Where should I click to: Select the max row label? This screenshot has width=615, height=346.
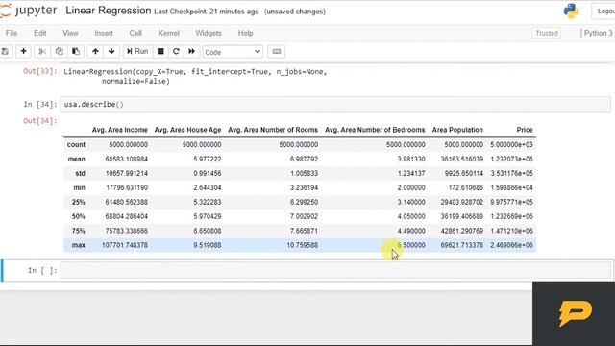pyautogui.click(x=79, y=245)
